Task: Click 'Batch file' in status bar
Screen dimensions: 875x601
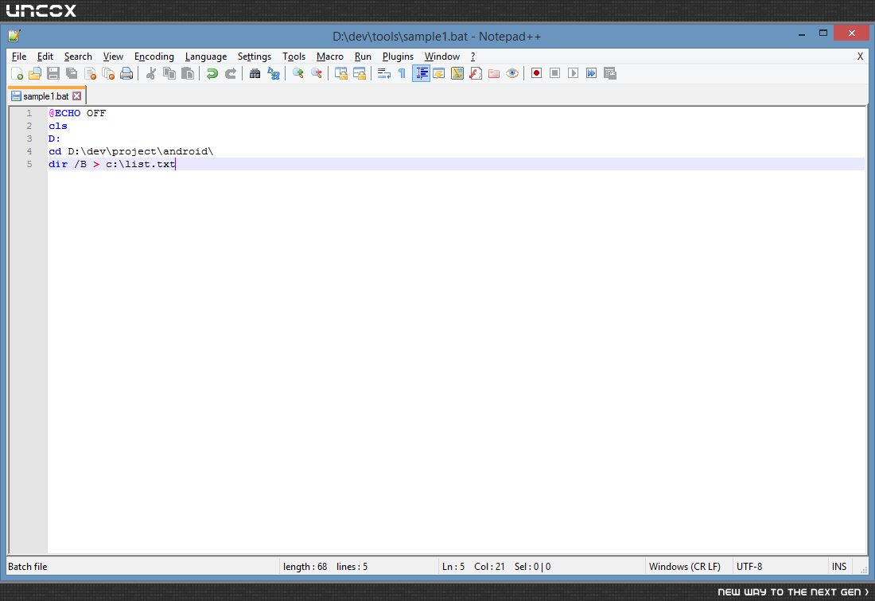Action: tap(27, 566)
